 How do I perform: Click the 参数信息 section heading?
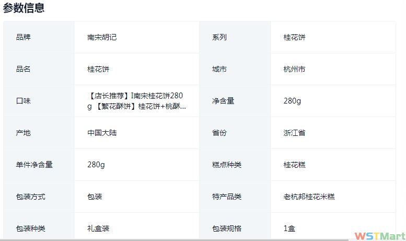pyautogui.click(x=24, y=8)
